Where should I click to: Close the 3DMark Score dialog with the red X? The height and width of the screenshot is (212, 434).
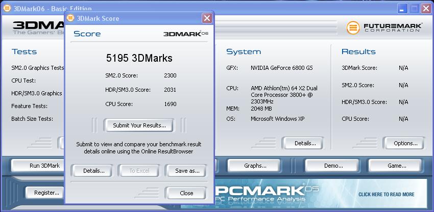[x=206, y=18]
